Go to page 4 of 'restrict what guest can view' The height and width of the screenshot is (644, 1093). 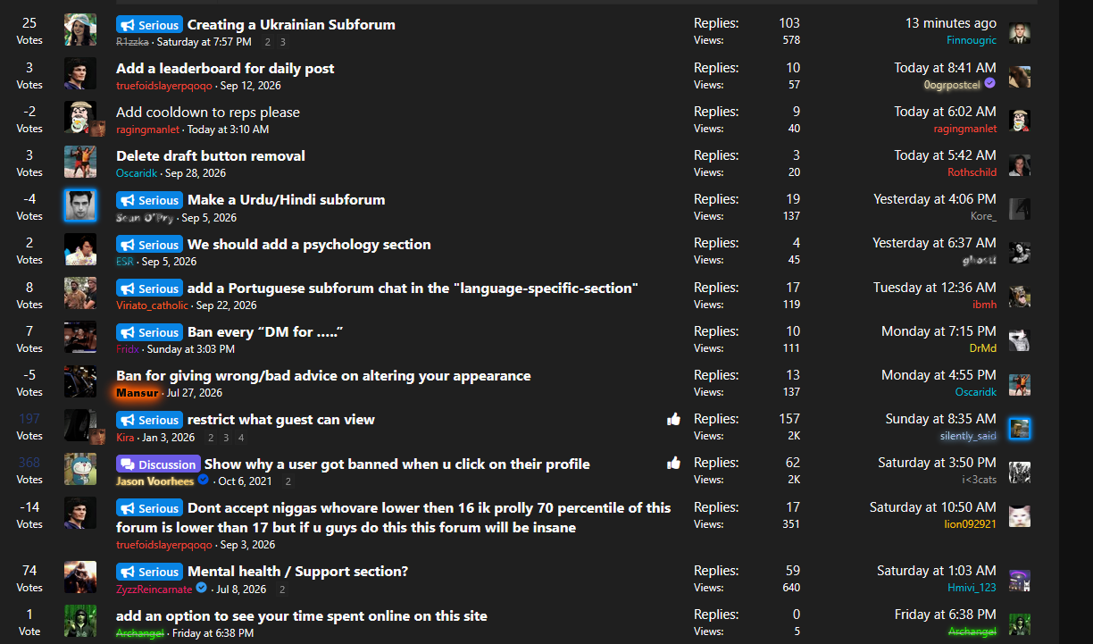coord(241,438)
